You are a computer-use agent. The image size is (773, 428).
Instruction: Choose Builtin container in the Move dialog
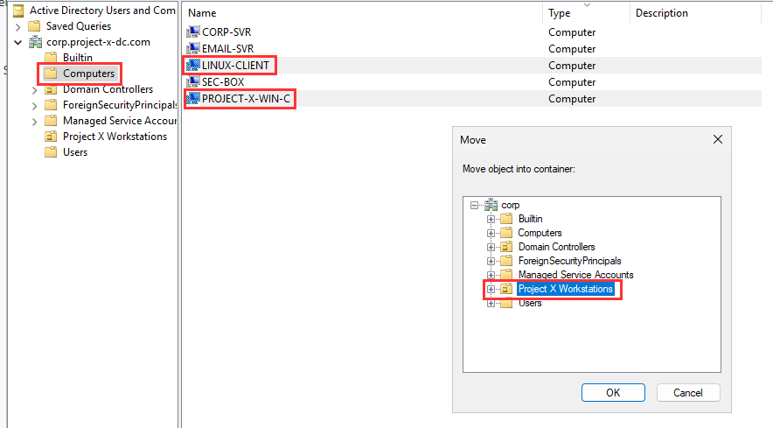[x=530, y=219]
